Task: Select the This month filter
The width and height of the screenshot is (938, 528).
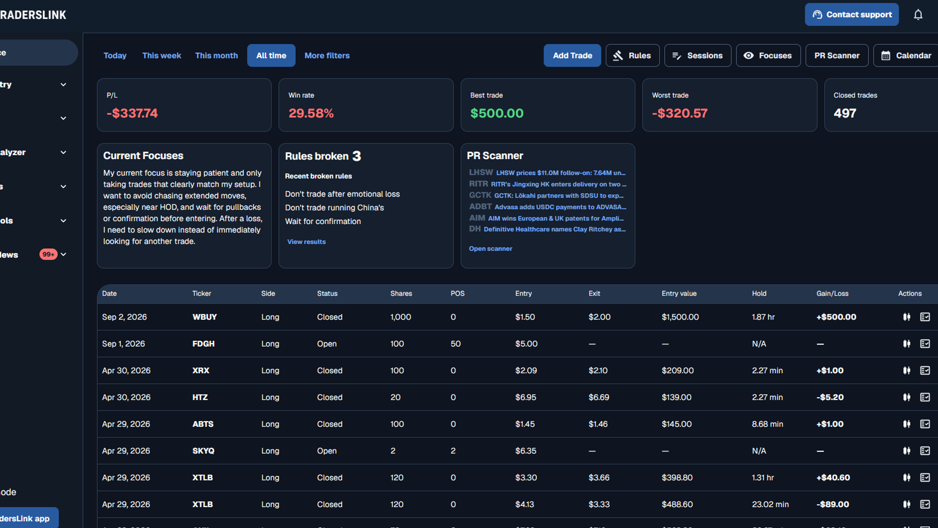Action: [216, 55]
